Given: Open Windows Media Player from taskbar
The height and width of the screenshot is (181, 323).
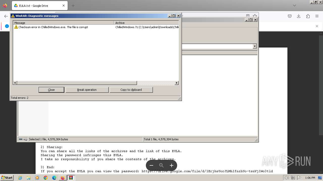Looking at the screenshot, I should coord(37,178).
